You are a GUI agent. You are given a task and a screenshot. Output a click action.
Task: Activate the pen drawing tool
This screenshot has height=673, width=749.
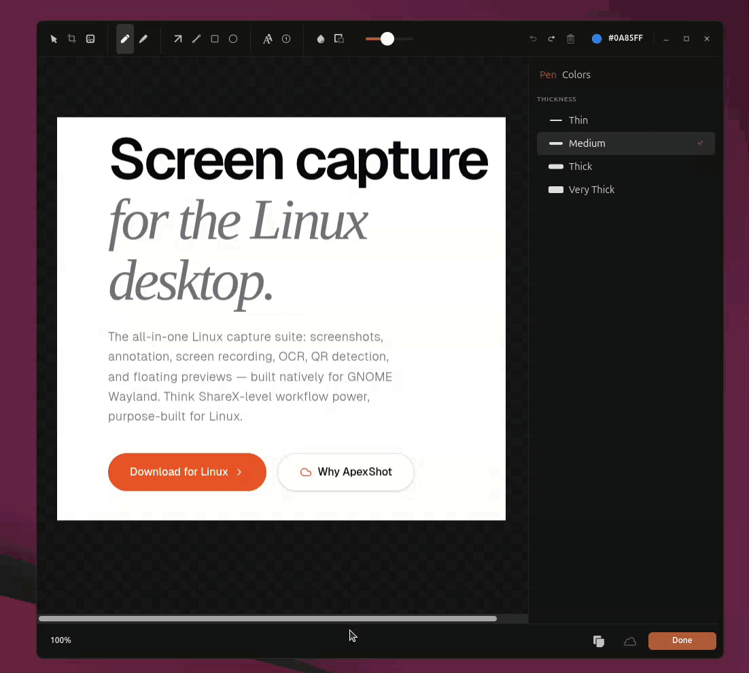point(125,39)
